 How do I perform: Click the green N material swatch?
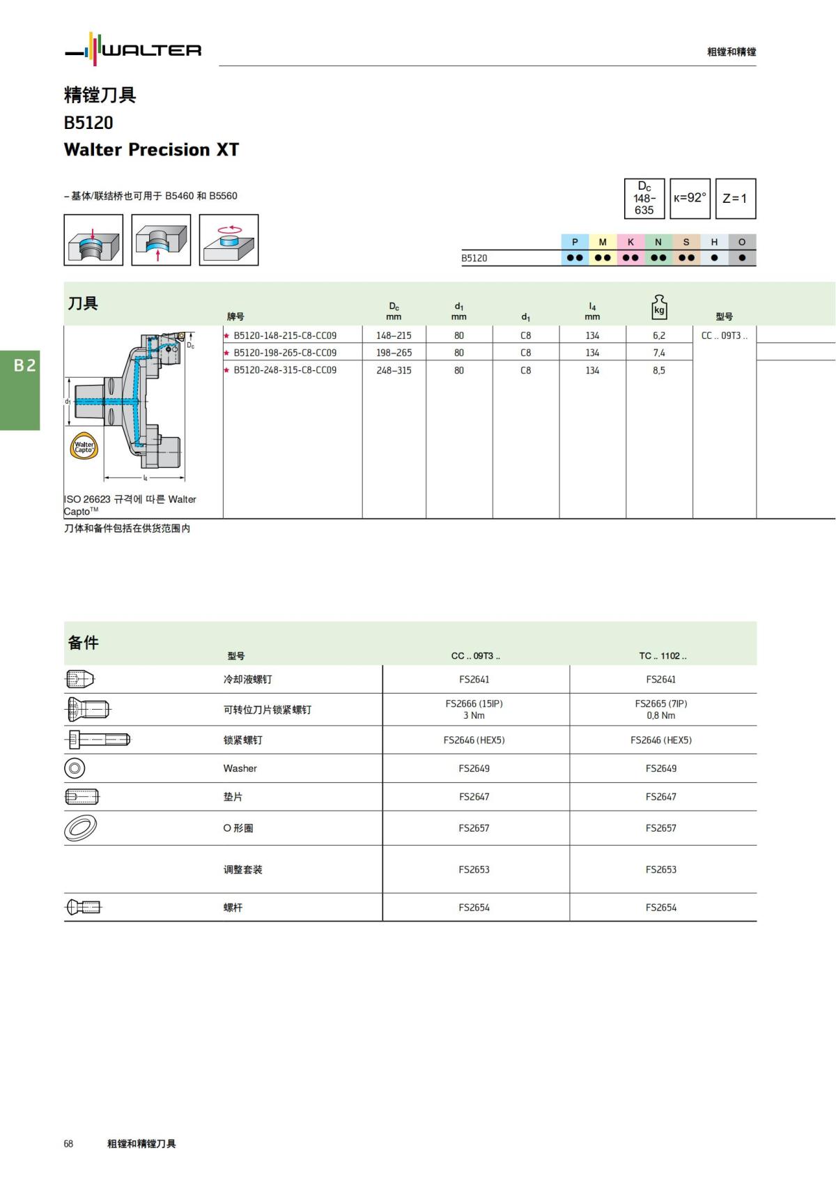pos(659,250)
